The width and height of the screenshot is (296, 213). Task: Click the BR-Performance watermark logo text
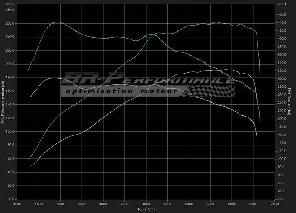(148, 79)
